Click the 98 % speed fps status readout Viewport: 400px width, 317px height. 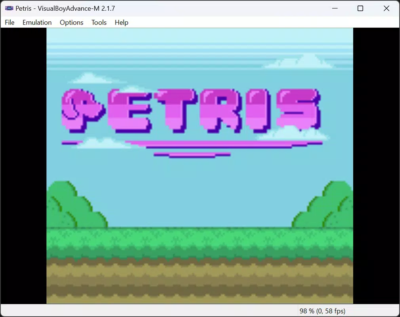322,311
